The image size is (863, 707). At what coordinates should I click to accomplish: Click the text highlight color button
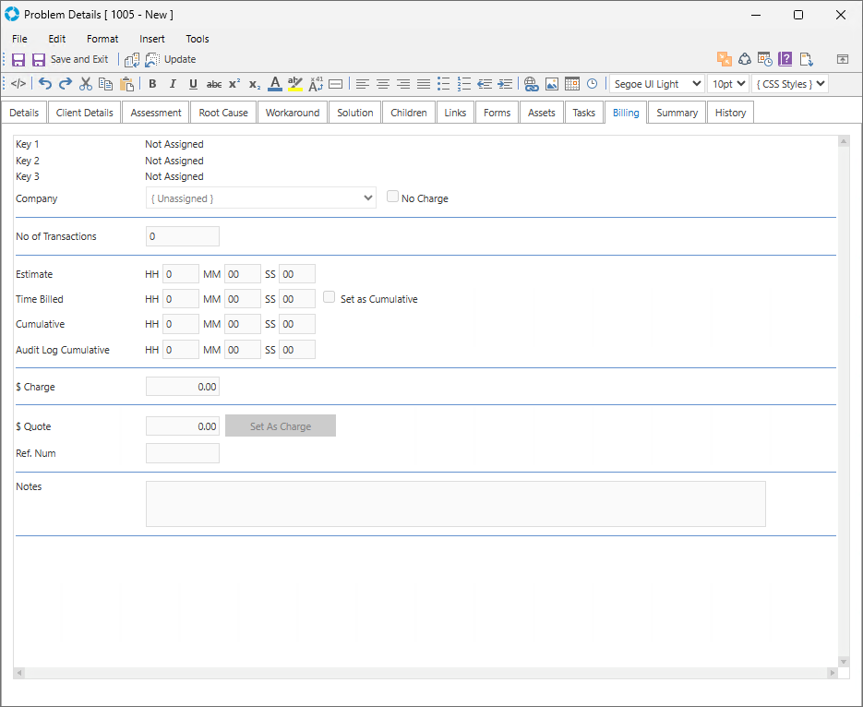coord(295,84)
